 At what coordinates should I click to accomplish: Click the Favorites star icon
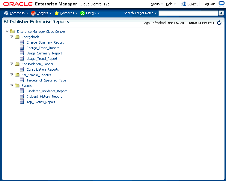point(57,13)
